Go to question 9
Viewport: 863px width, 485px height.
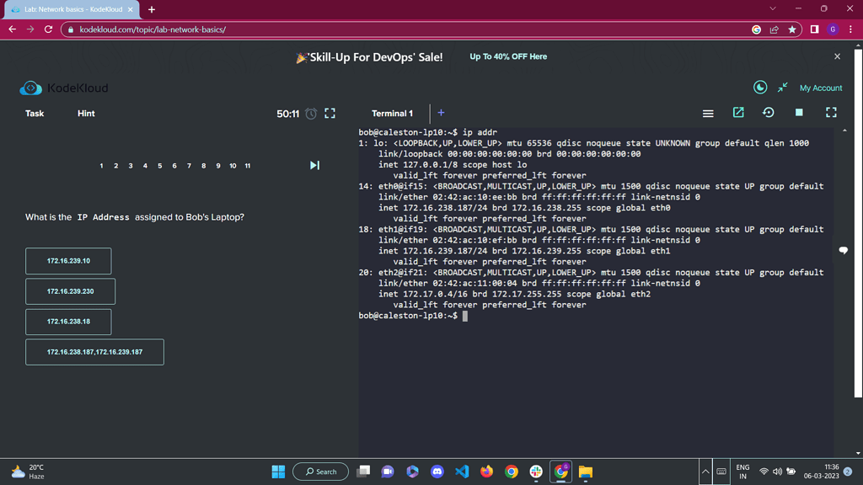pyautogui.click(x=218, y=166)
